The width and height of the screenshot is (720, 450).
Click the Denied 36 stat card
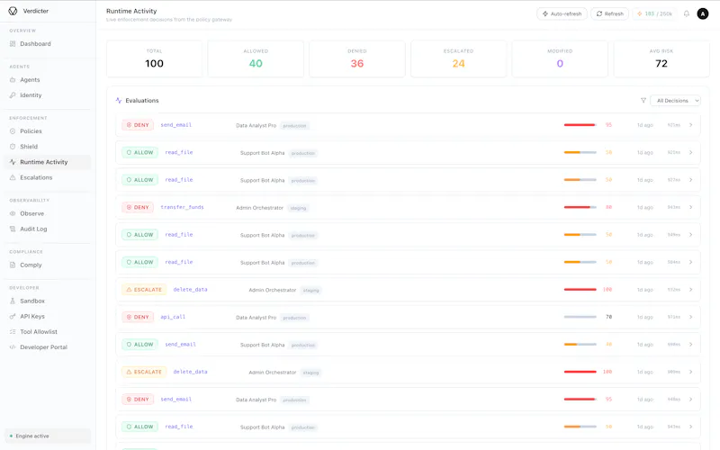click(357, 58)
